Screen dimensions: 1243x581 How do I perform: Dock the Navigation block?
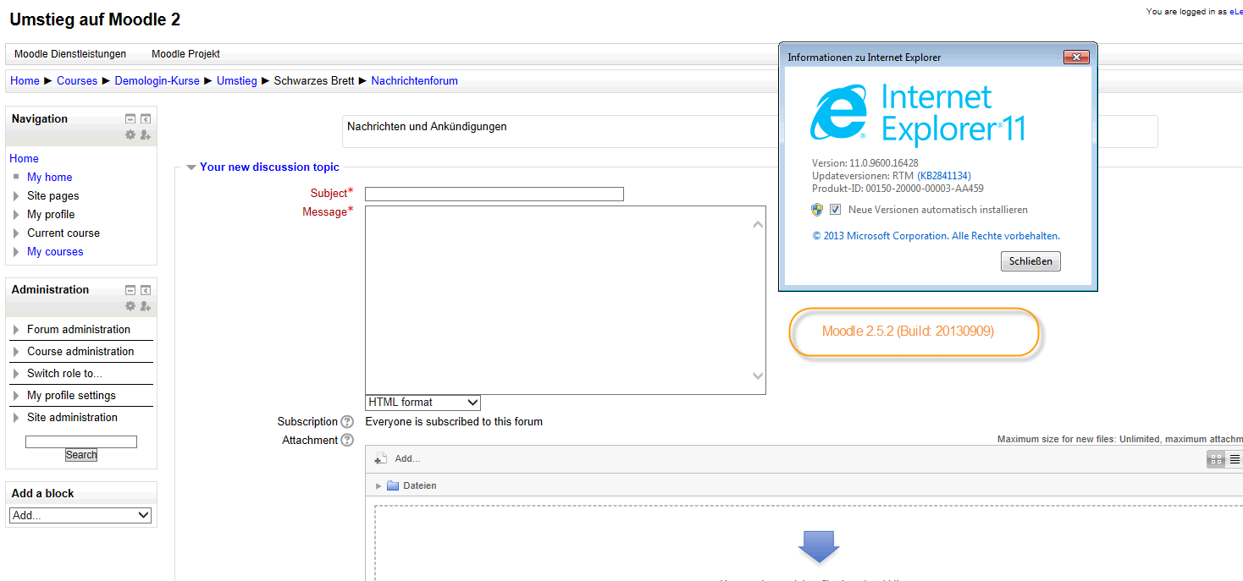(x=146, y=119)
